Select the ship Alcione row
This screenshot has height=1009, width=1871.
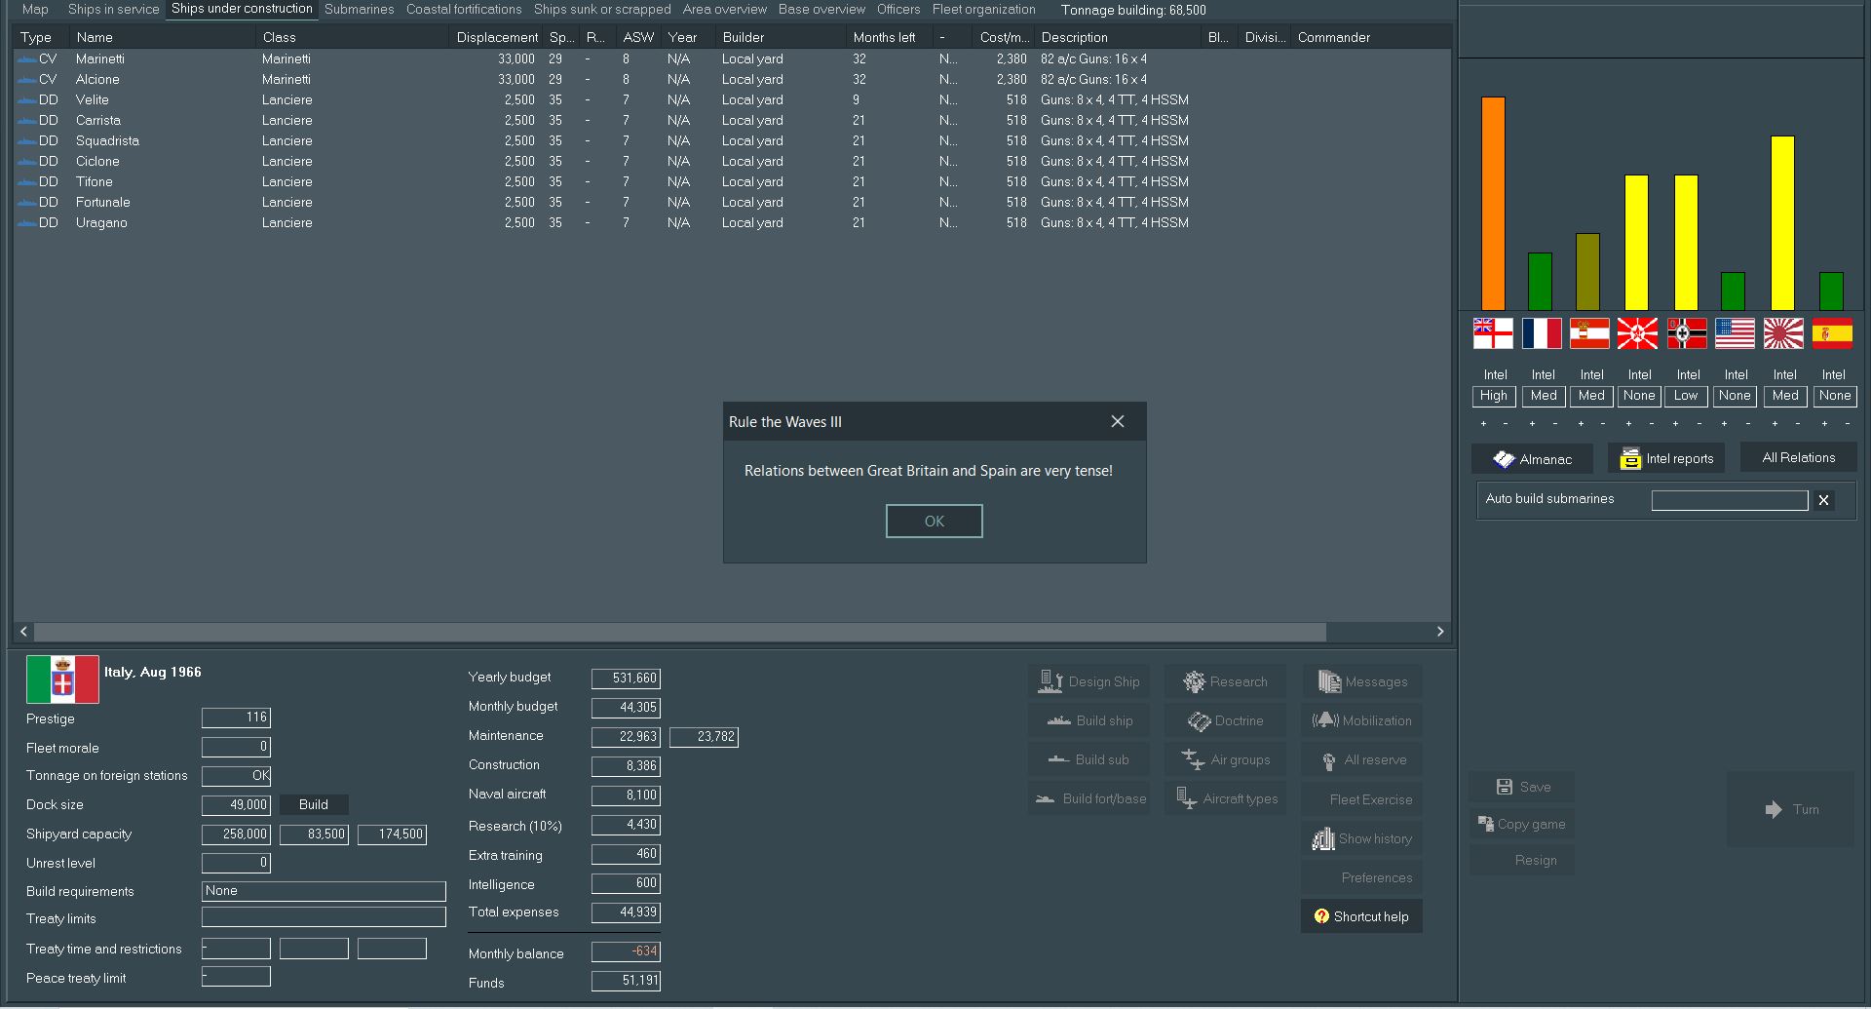[x=731, y=79]
